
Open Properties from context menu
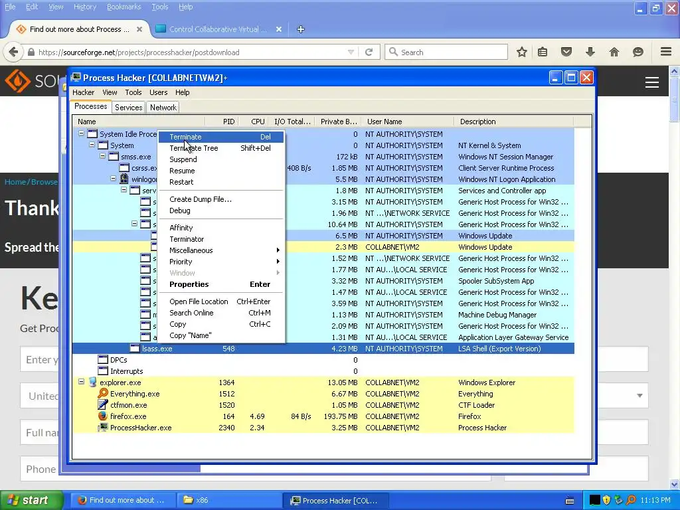(221, 284)
